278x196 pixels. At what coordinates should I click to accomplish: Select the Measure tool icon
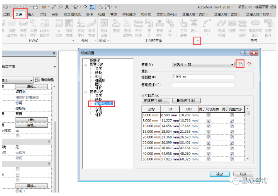tap(44, 7)
